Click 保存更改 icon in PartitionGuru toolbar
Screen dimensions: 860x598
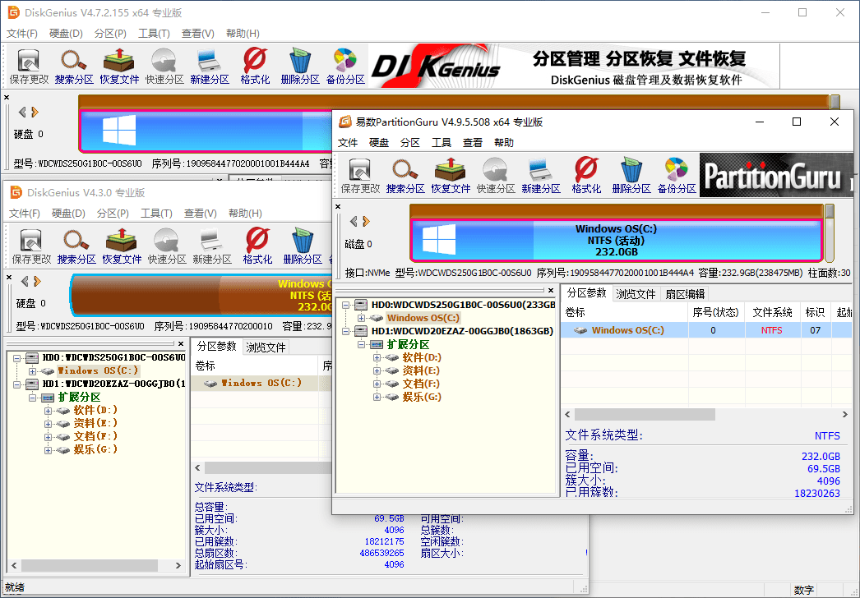pyautogui.click(x=360, y=176)
